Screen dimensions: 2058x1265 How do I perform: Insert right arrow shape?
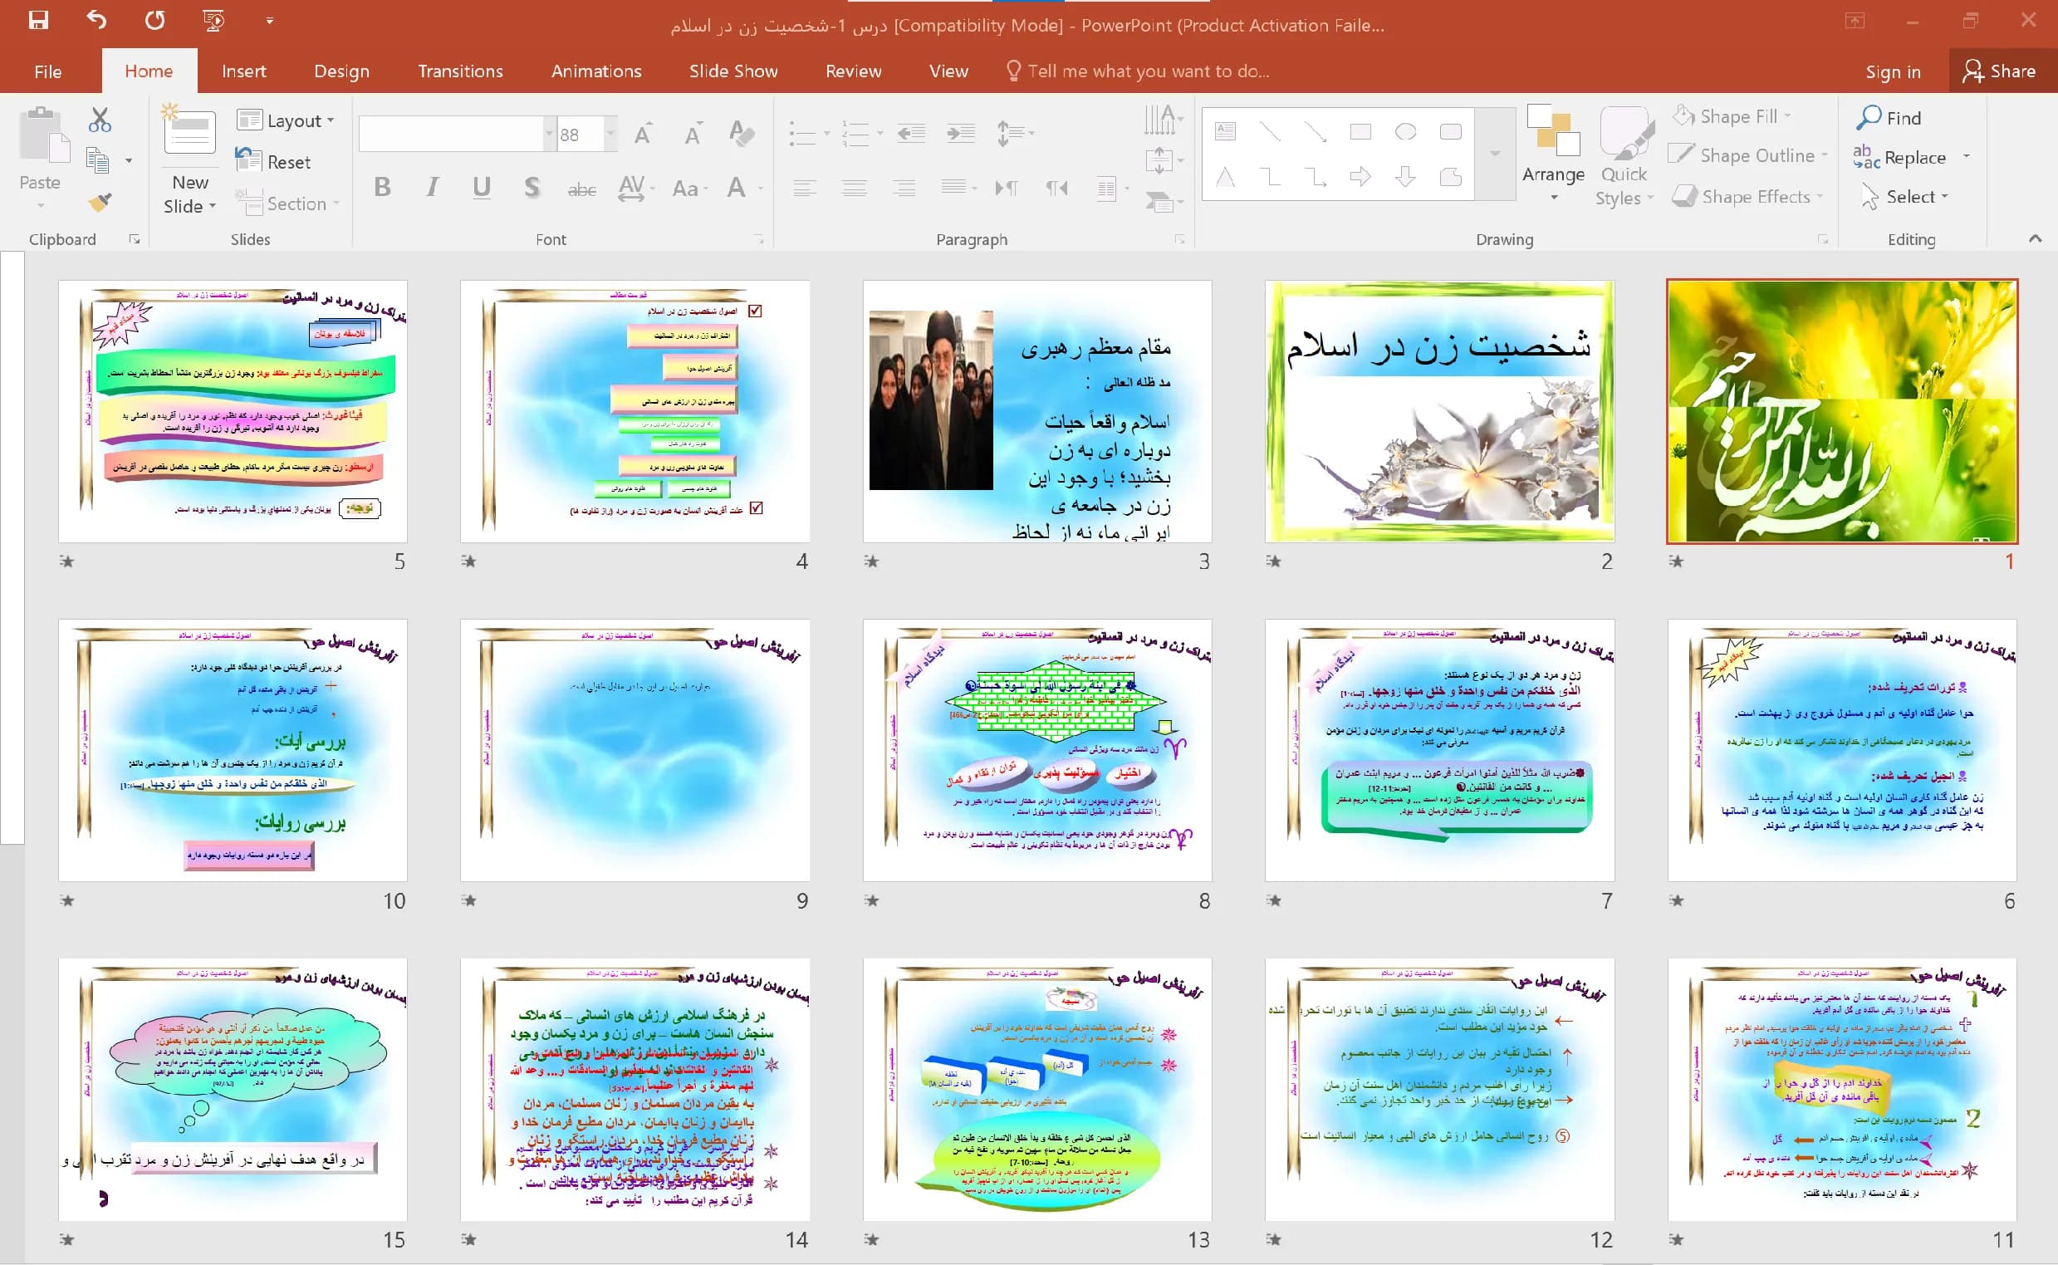[x=1360, y=177]
